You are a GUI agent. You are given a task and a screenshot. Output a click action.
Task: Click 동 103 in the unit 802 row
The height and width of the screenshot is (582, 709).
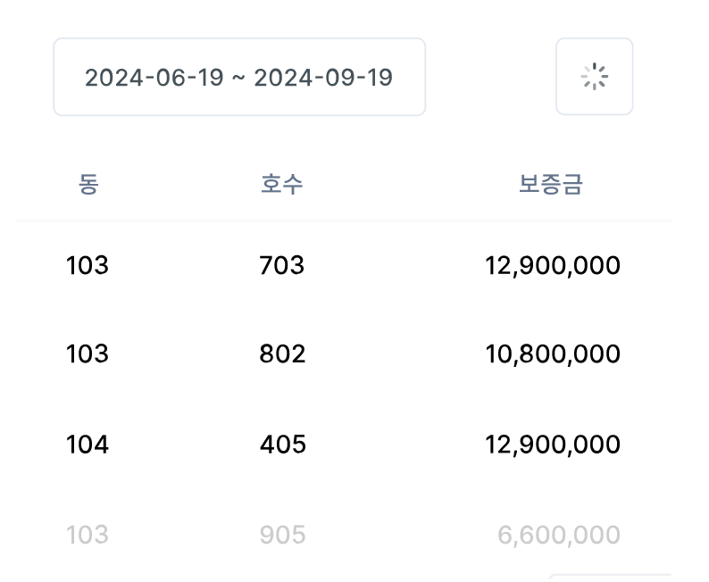pos(88,354)
